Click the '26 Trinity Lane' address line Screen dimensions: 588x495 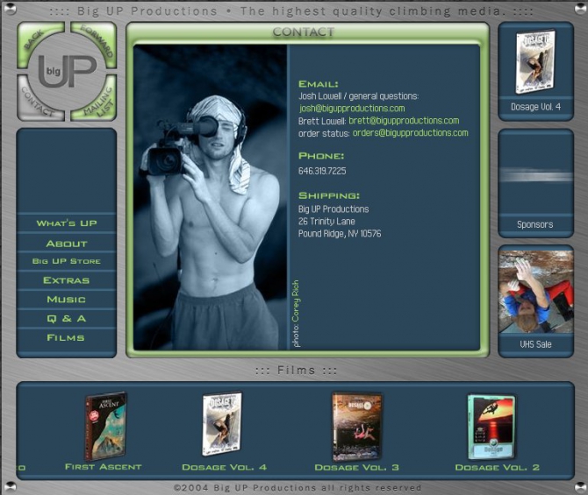(326, 222)
